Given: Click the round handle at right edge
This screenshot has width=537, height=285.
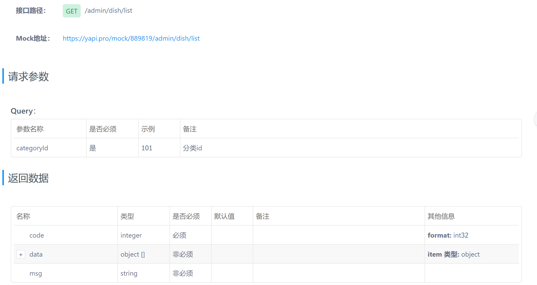Looking at the screenshot, I should [x=535, y=119].
